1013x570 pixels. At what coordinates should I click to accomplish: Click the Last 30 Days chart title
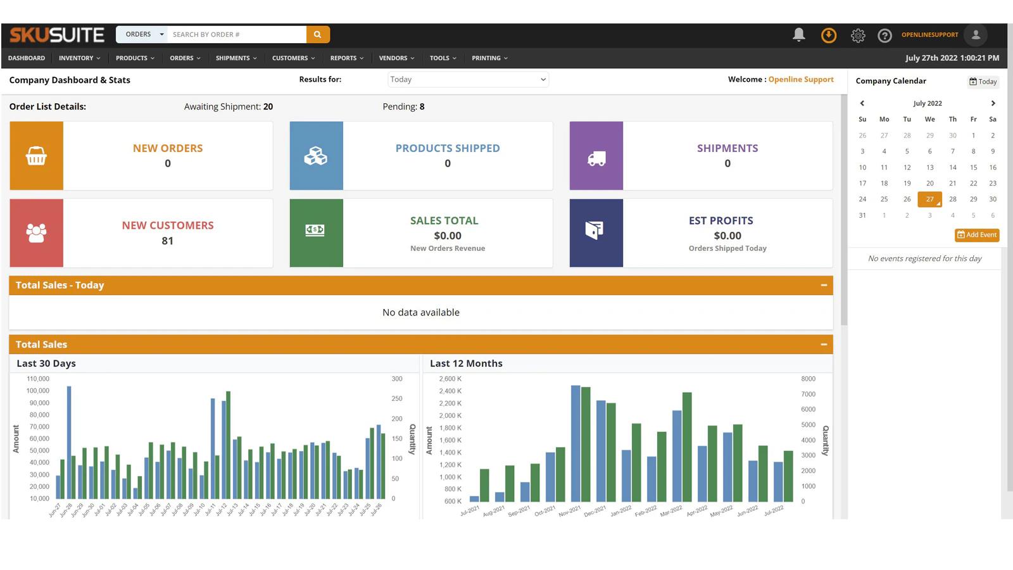46,364
